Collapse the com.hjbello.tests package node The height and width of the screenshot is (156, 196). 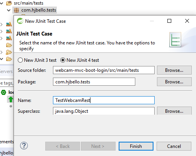9,10
